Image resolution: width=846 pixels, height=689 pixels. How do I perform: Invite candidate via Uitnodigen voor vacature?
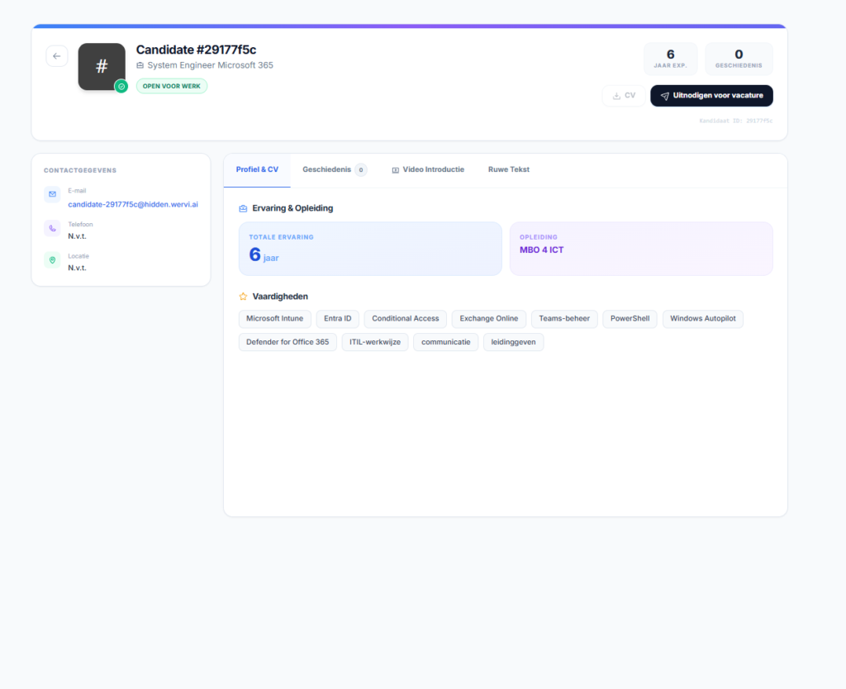click(711, 96)
